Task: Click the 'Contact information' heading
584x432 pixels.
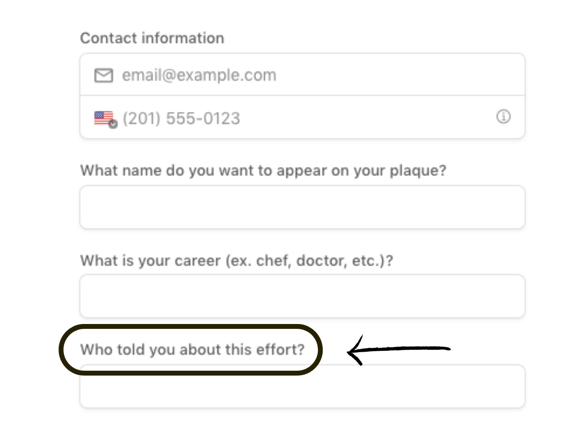Action: click(x=152, y=38)
